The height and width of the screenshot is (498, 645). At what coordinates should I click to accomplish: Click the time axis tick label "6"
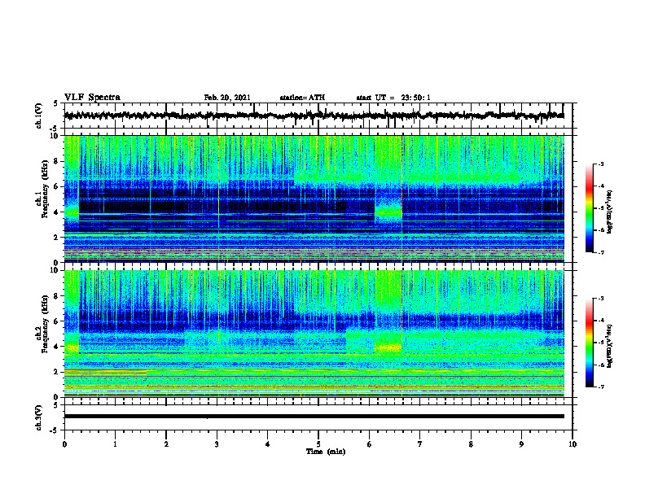click(369, 444)
